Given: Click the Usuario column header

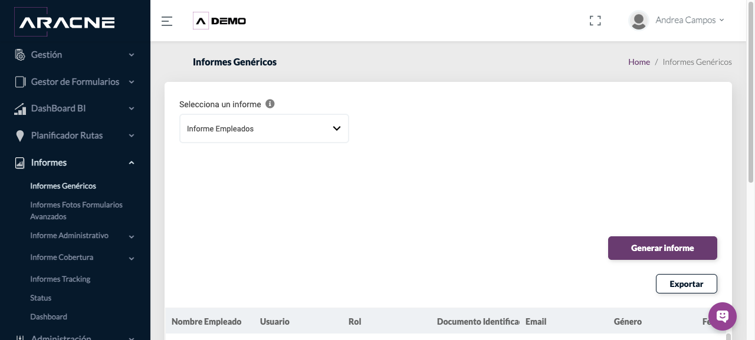Looking at the screenshot, I should [x=275, y=322].
